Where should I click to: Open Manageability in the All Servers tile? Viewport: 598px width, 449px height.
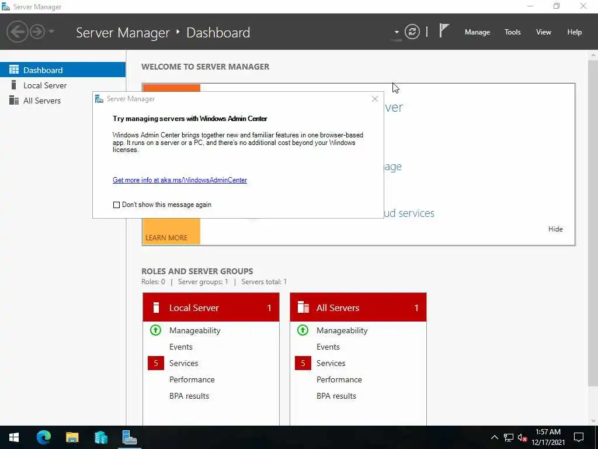click(x=342, y=330)
